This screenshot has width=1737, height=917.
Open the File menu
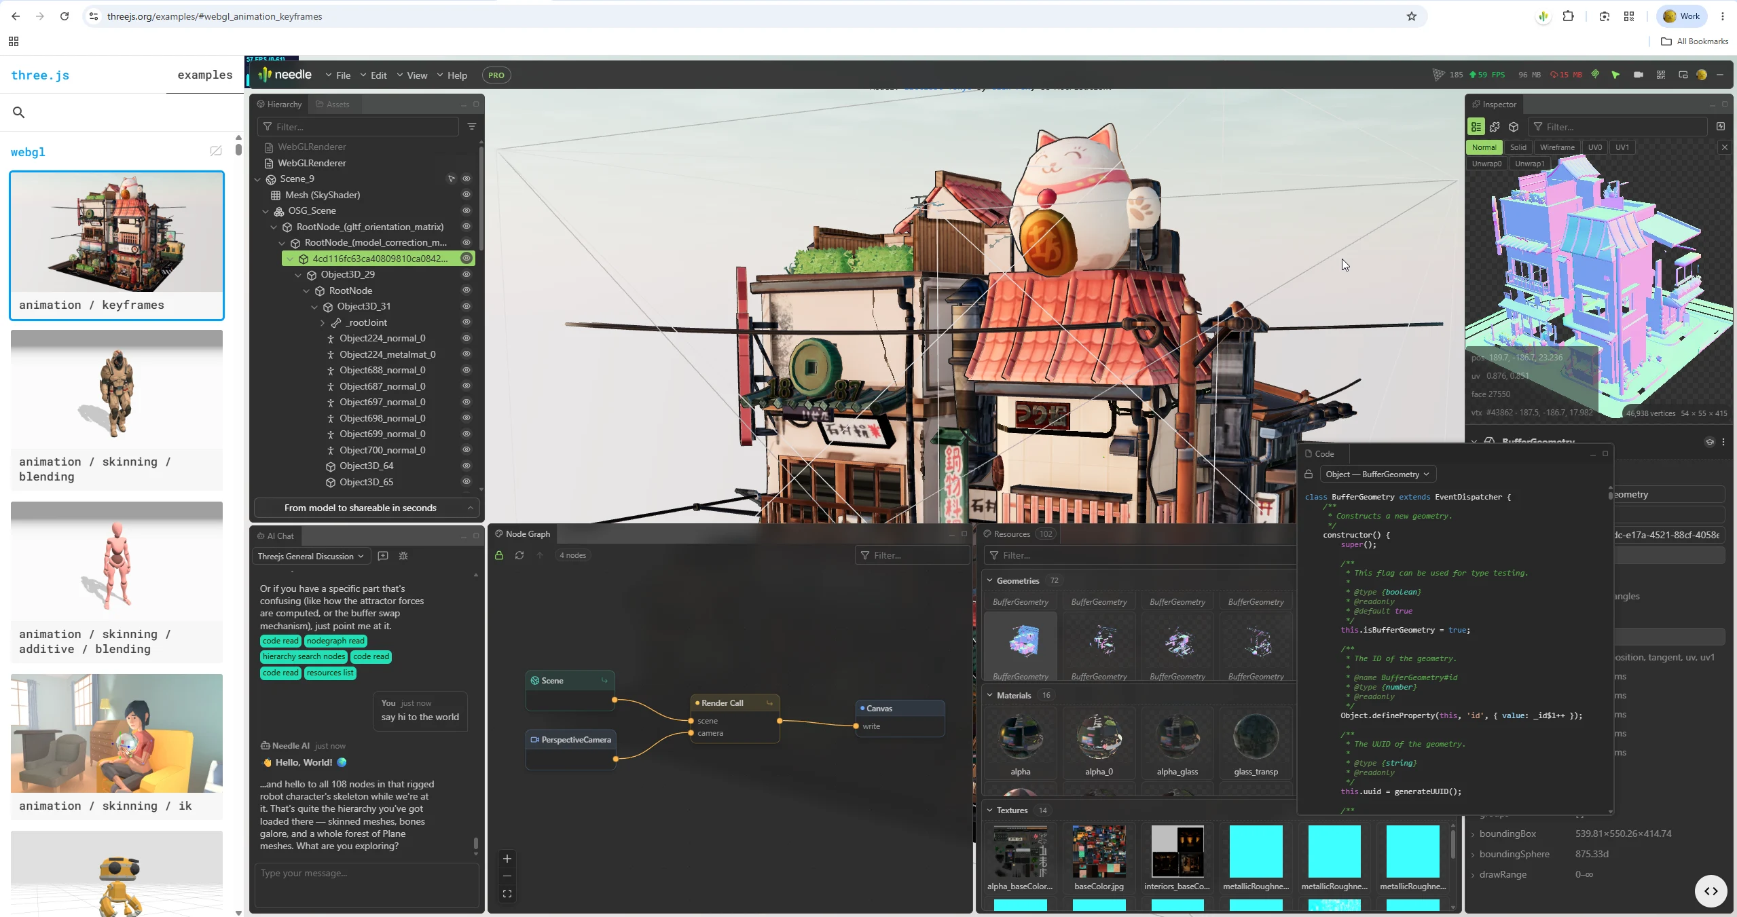click(x=338, y=75)
